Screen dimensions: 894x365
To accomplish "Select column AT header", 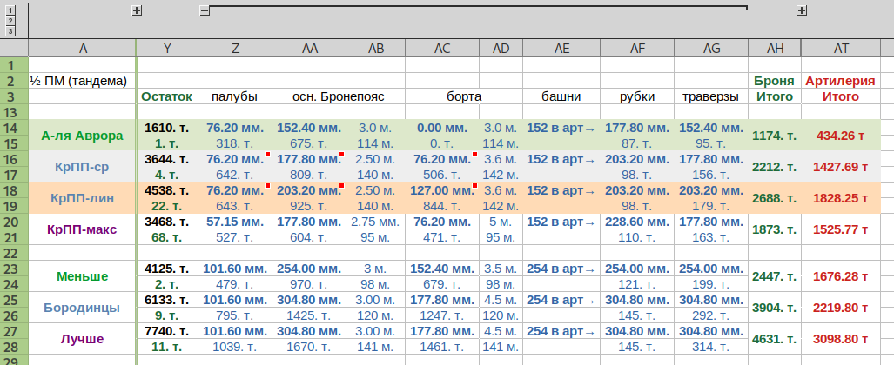I will pyautogui.click(x=842, y=49).
